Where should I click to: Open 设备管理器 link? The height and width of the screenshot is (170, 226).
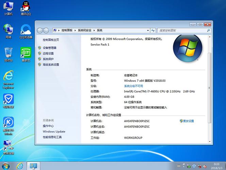(x=50, y=48)
